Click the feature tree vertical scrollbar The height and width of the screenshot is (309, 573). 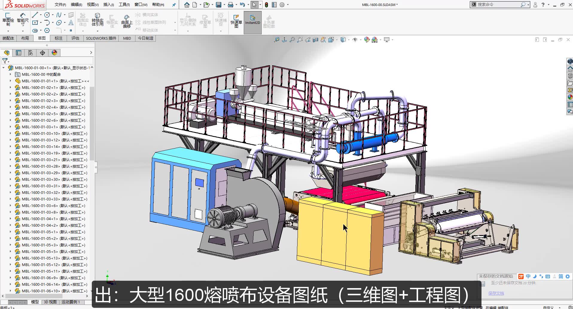tap(92, 124)
